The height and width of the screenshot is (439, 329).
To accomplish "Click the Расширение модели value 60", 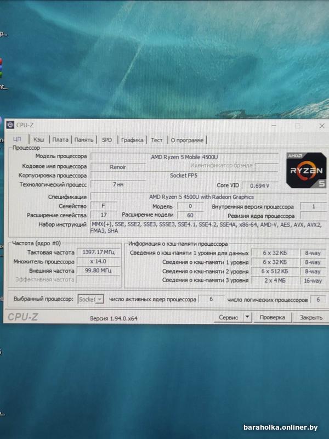I will 190,215.
